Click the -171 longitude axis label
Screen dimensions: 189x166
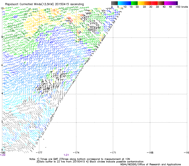pos(113,153)
